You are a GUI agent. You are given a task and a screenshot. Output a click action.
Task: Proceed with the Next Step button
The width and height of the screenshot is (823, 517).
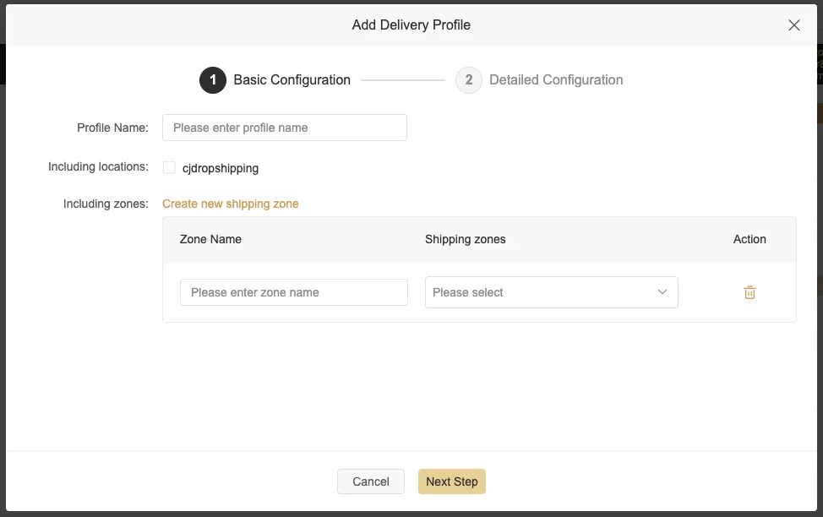451,482
